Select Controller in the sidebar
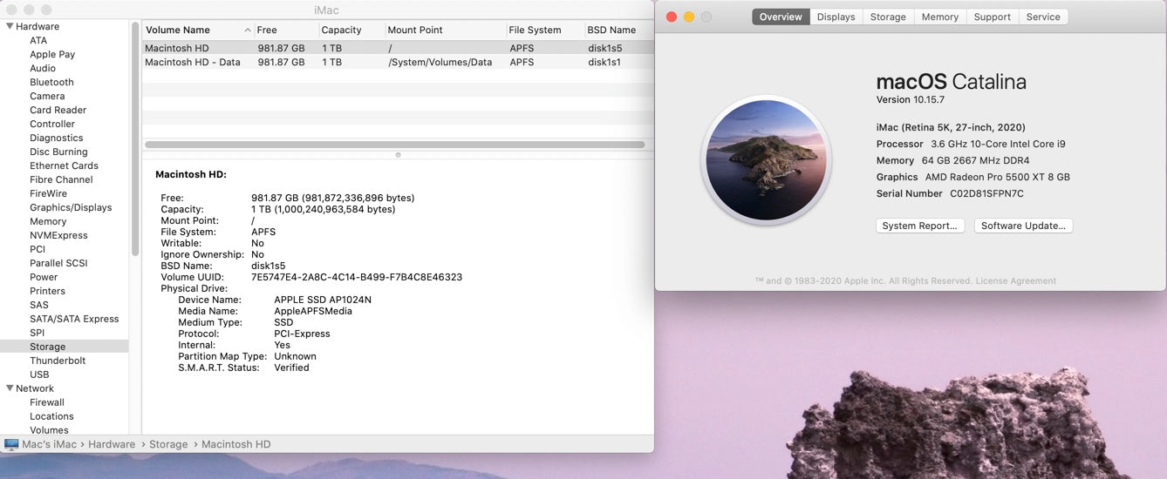This screenshot has height=479, width=1167. click(x=52, y=124)
